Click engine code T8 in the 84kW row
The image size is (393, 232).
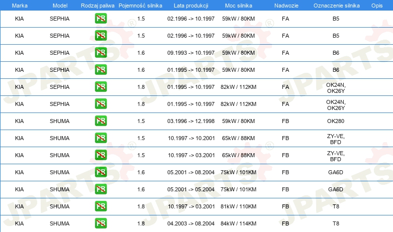tap(336, 223)
